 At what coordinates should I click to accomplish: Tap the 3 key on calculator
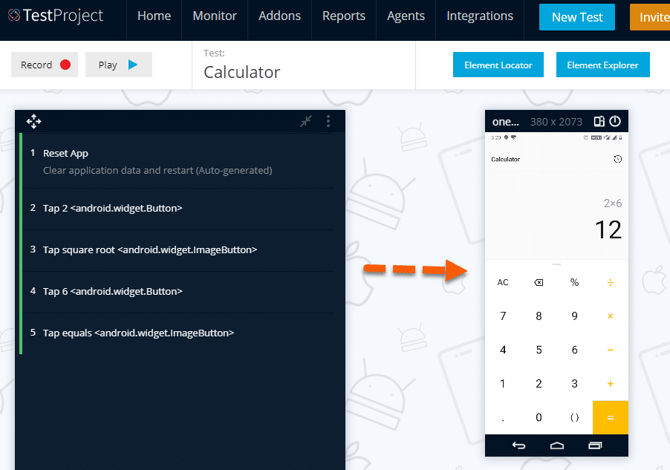tap(575, 384)
